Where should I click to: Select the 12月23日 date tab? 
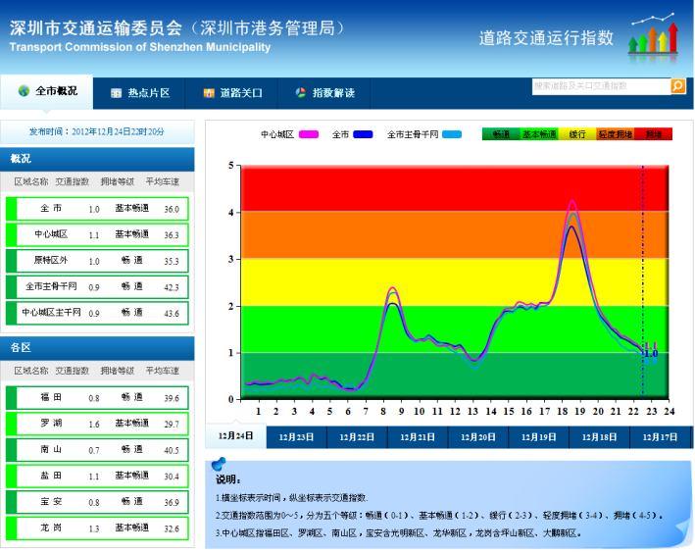[x=296, y=437]
